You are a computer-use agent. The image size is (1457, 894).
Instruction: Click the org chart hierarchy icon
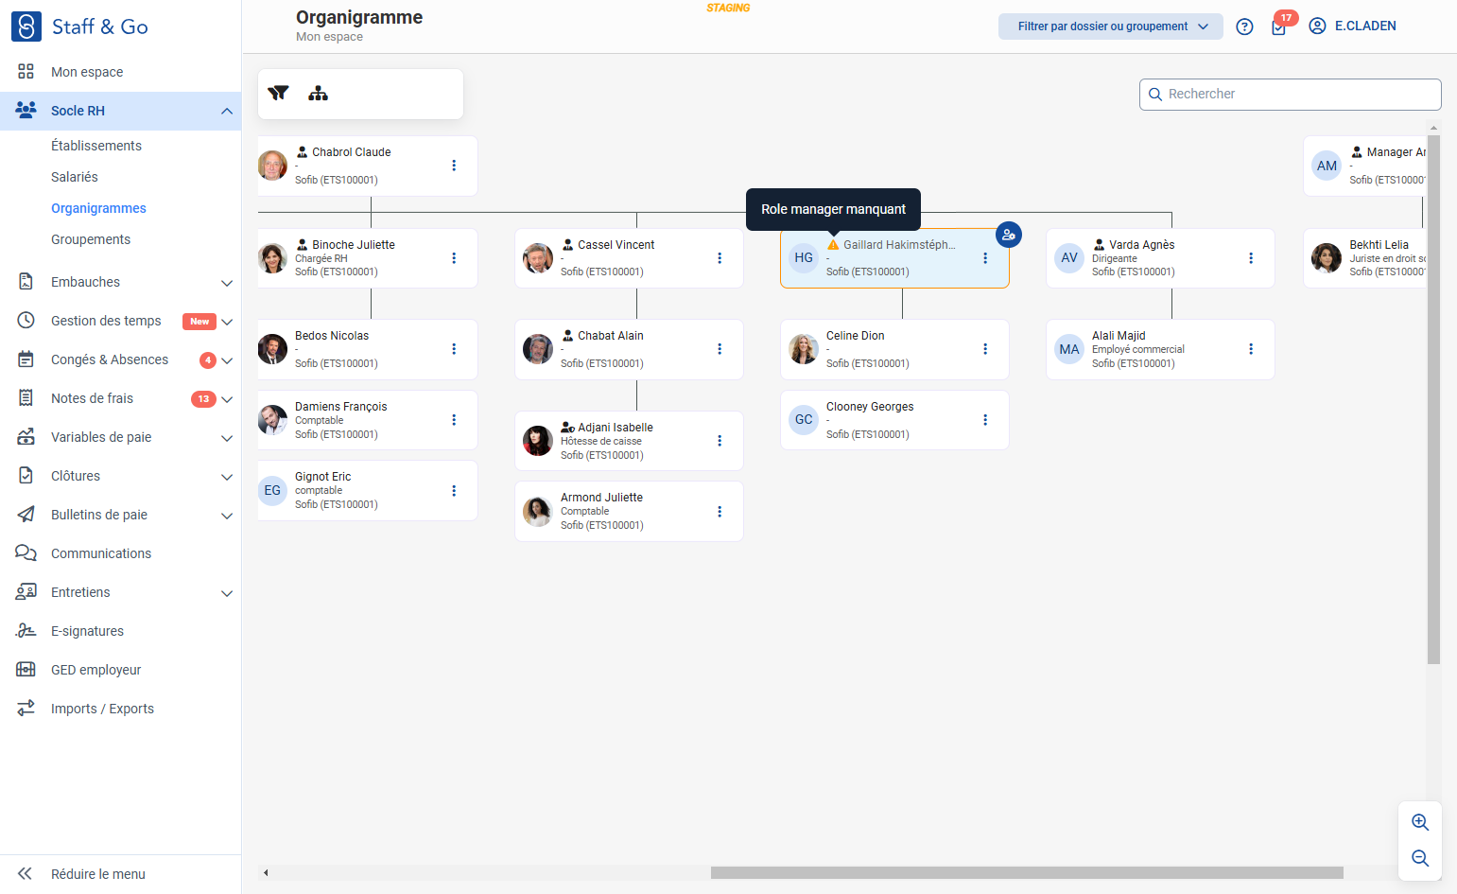pos(318,93)
